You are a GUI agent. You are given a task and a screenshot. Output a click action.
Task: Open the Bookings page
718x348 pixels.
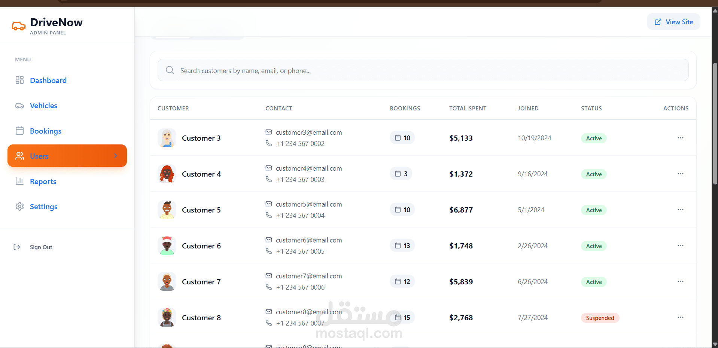point(46,131)
